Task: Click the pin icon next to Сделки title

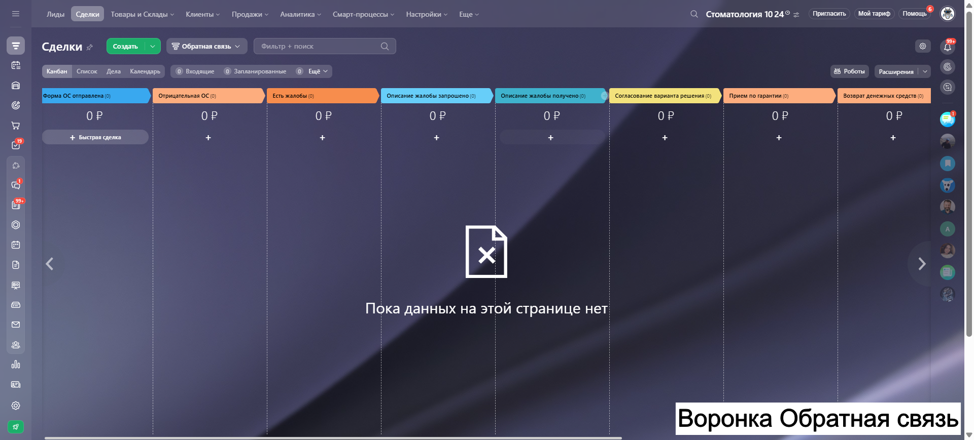Action: (x=90, y=47)
